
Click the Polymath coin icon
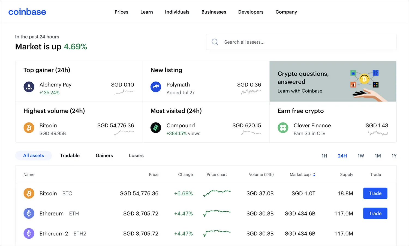156,87
